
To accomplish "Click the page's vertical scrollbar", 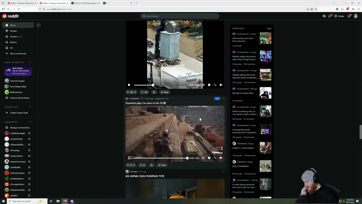I will 360,132.
